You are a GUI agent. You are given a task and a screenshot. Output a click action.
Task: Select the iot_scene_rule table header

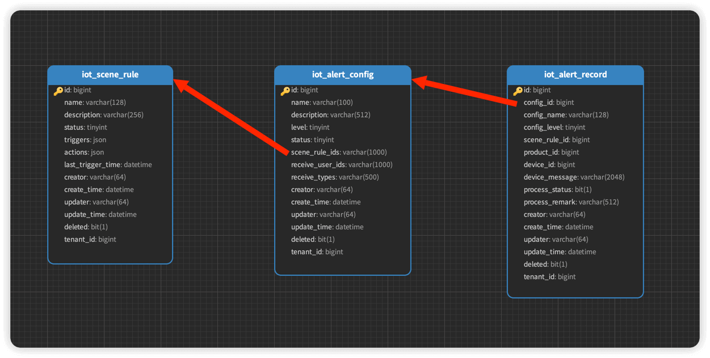coord(110,75)
